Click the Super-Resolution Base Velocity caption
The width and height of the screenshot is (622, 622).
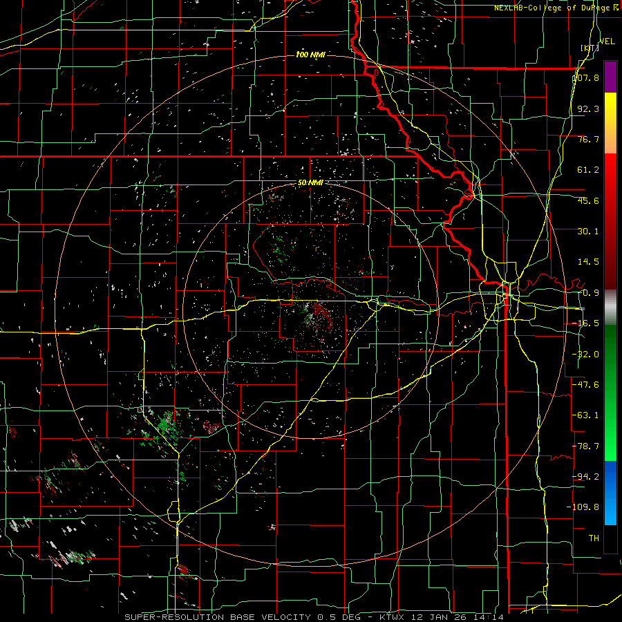(x=314, y=617)
